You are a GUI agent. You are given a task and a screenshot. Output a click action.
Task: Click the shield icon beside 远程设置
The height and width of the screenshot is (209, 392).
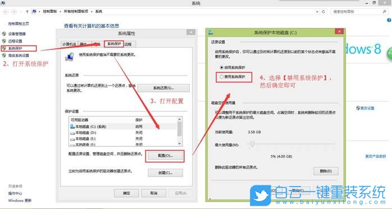coord(4,41)
